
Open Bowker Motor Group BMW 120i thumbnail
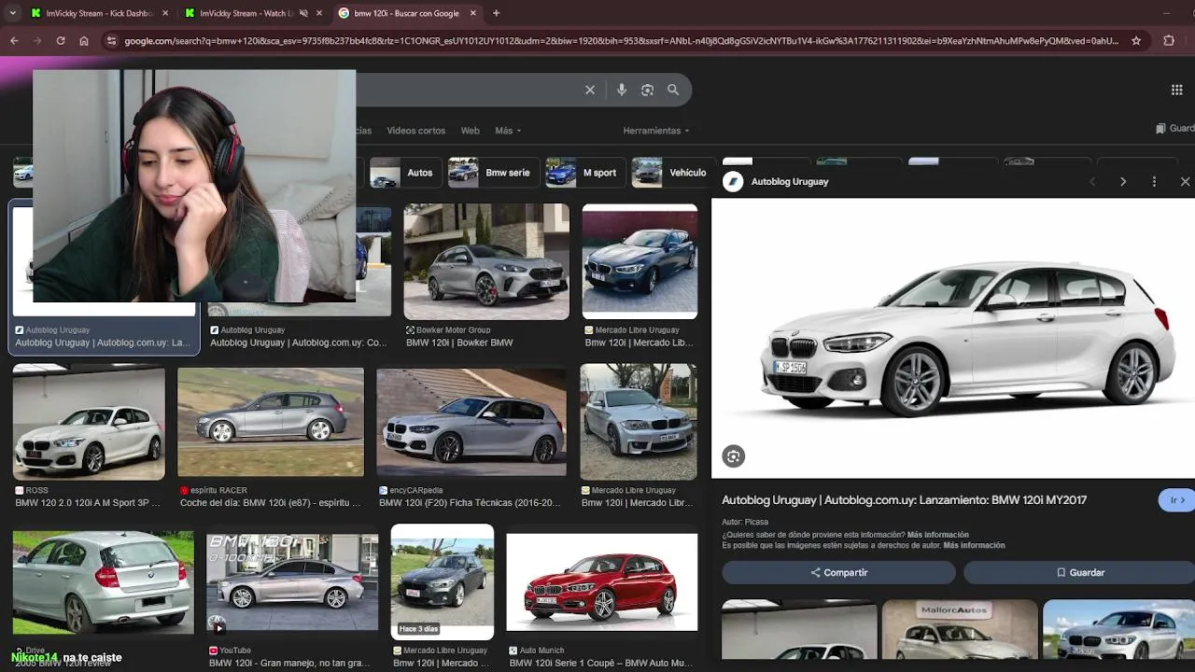(x=486, y=261)
